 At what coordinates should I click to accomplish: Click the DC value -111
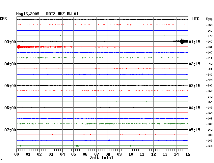209,58
